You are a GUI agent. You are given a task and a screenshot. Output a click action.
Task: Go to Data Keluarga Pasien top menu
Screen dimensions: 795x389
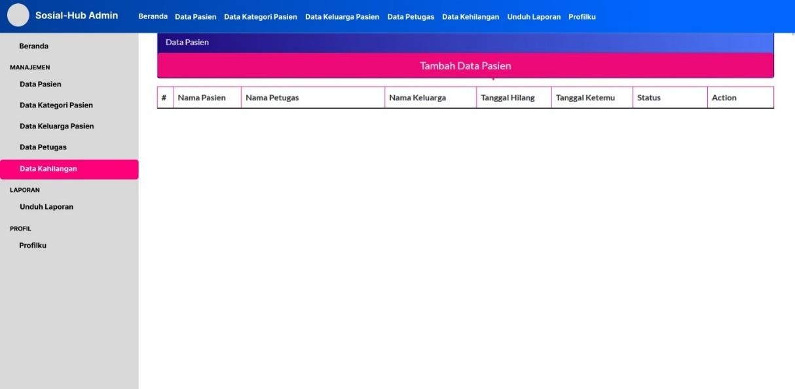[x=342, y=17]
